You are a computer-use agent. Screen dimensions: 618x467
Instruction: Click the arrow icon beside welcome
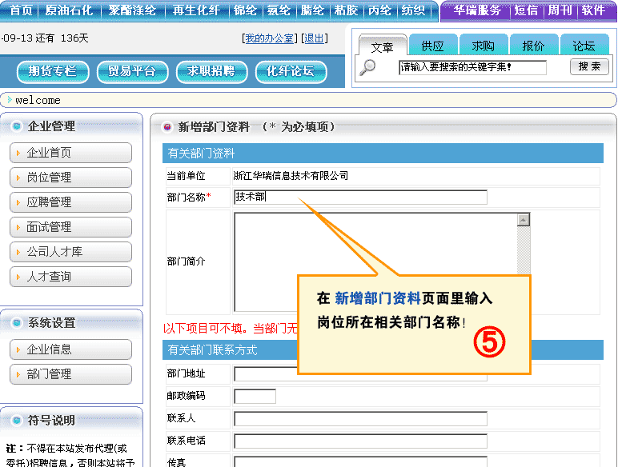click(10, 100)
